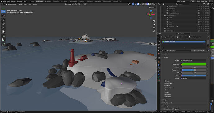Open the Material properties tab
The height and width of the screenshot is (113, 214).
[x=159, y=80]
